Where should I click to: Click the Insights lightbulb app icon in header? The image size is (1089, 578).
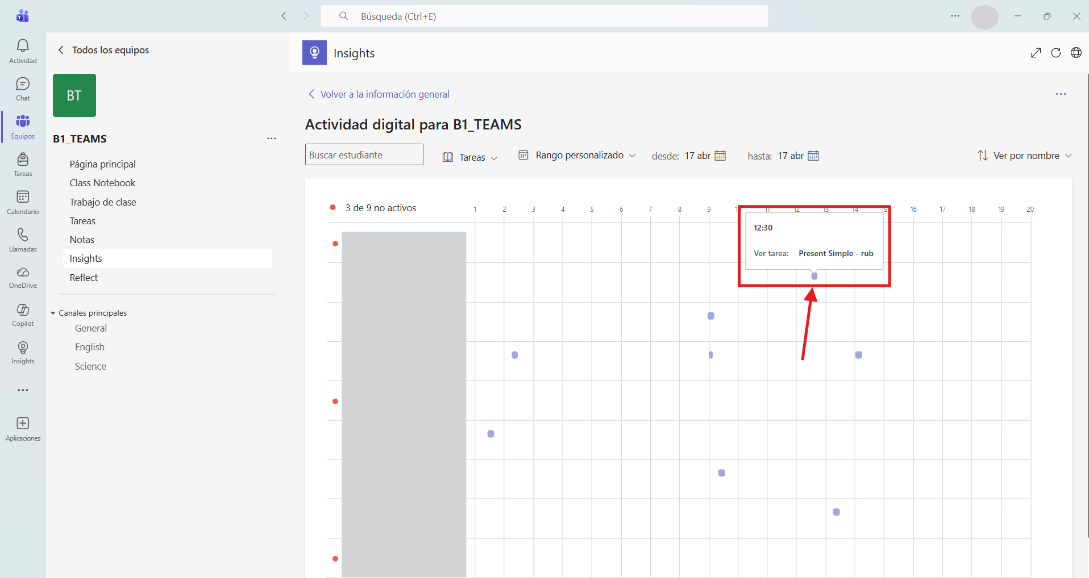[x=314, y=53]
